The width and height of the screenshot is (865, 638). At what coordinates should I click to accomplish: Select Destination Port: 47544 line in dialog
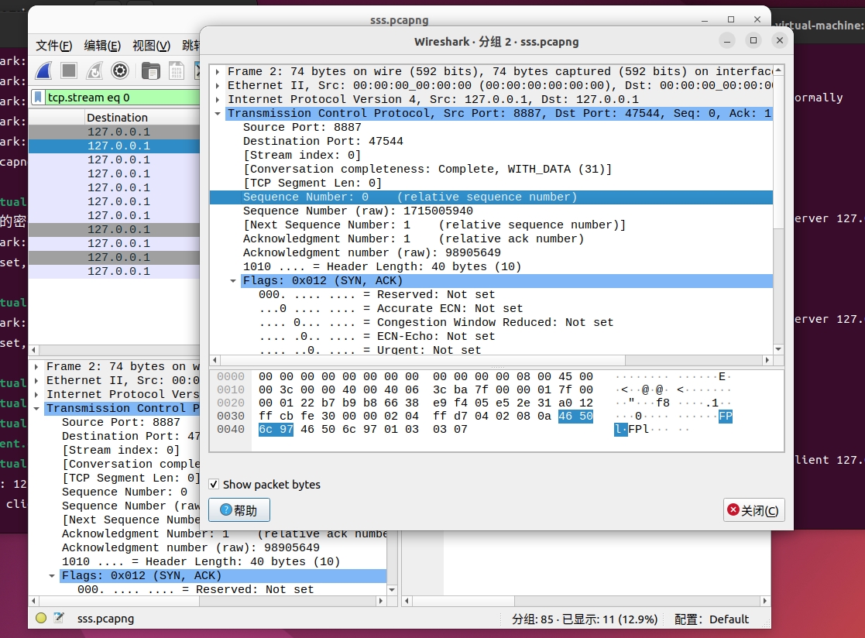click(323, 141)
